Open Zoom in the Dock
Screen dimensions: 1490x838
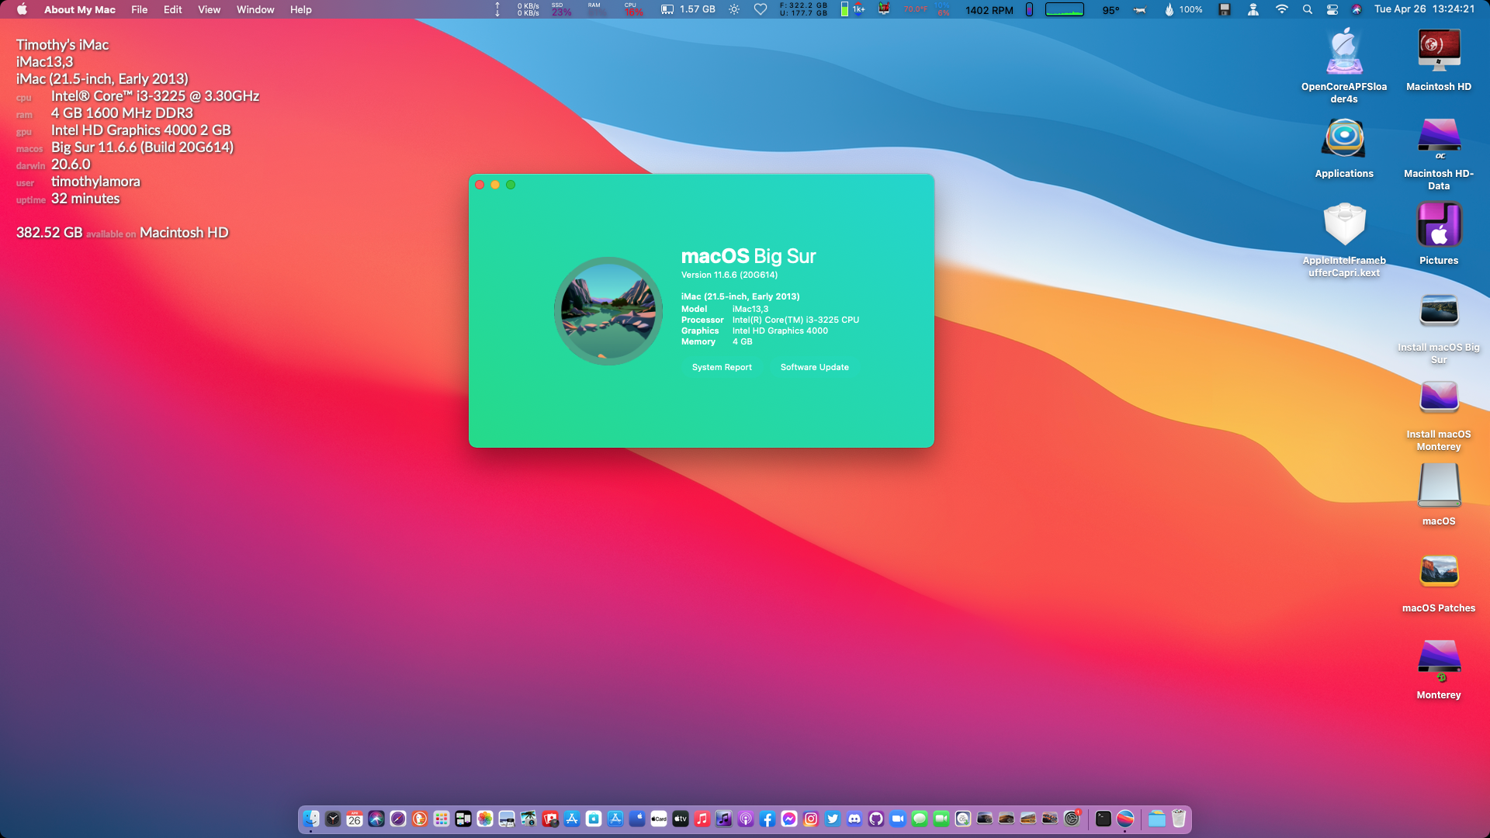point(898,819)
